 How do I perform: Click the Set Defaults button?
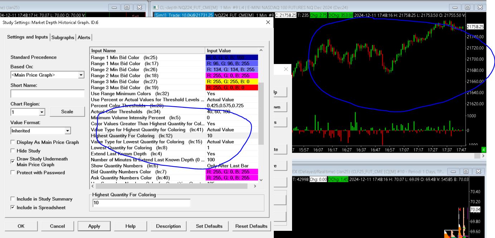(209, 226)
